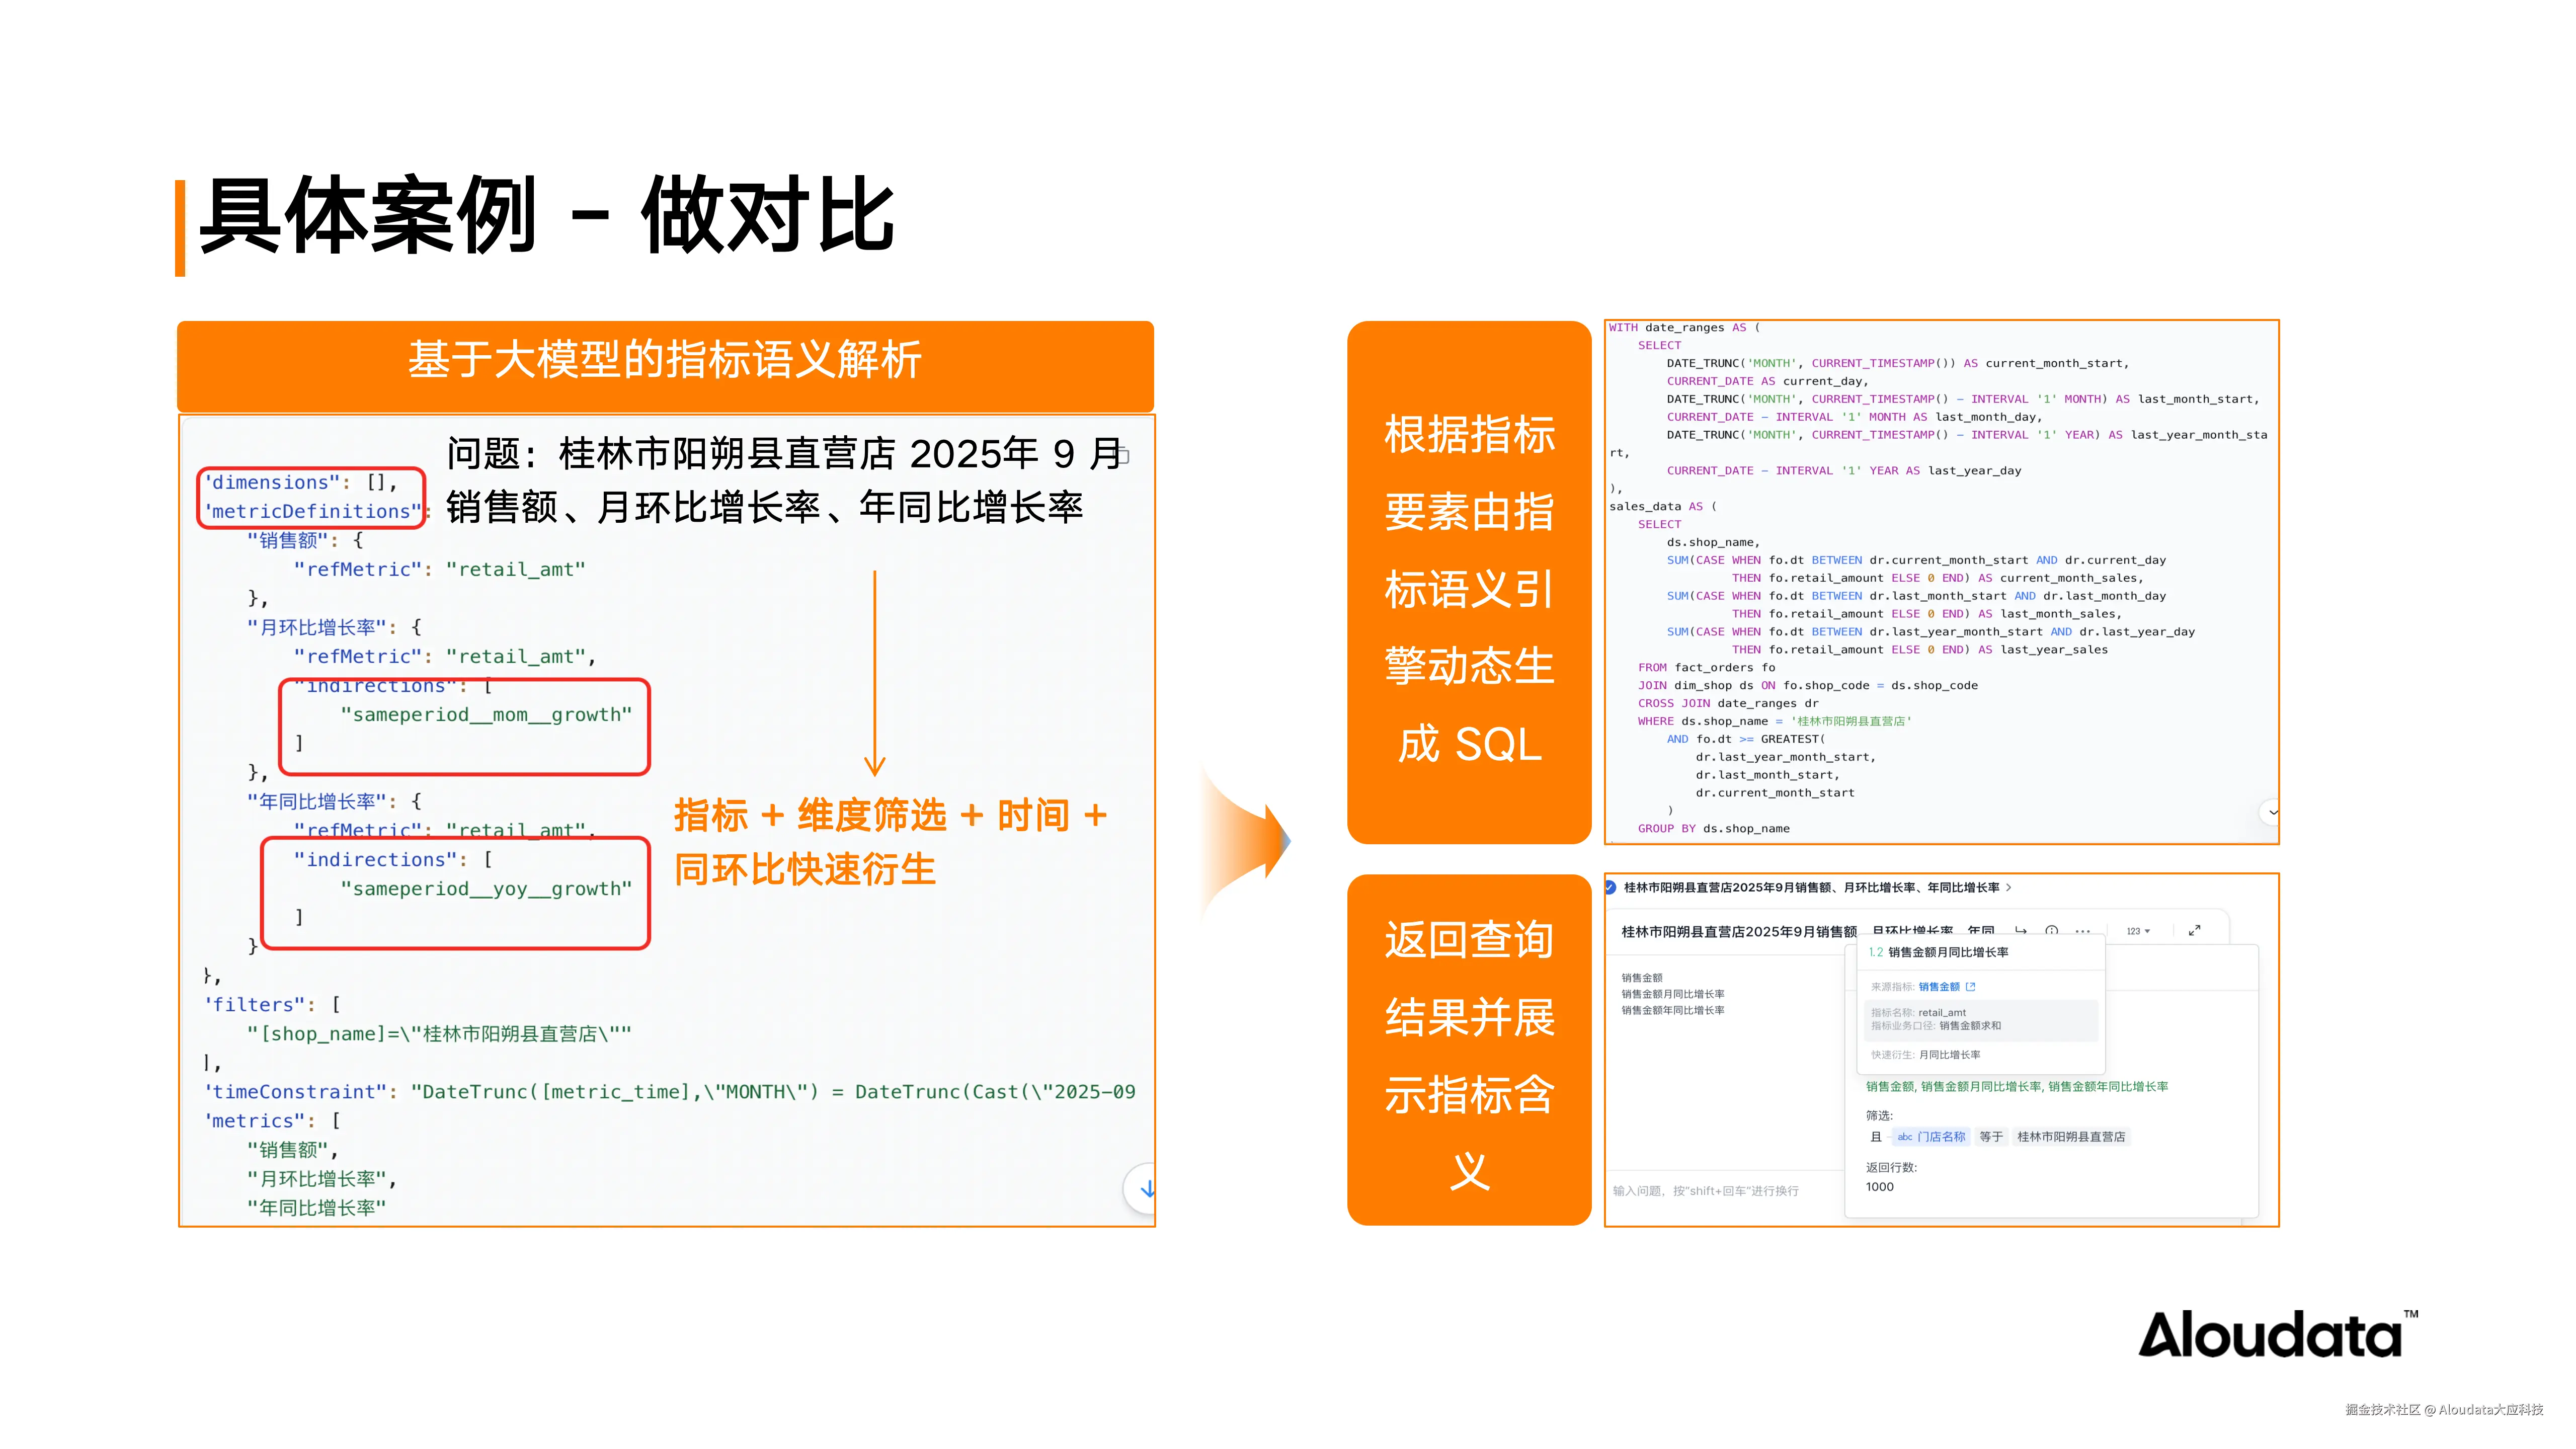Select the abc 门店名称 filter chip

1932,1138
